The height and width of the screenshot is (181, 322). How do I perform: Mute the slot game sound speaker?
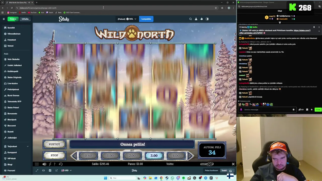coord(44,164)
